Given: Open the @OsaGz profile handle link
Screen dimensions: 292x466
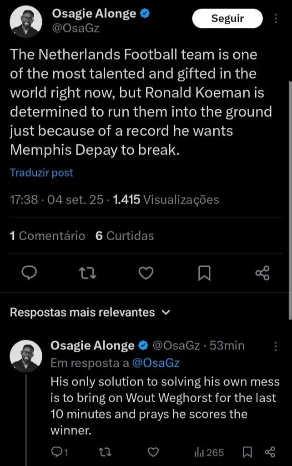Looking at the screenshot, I should (76, 27).
